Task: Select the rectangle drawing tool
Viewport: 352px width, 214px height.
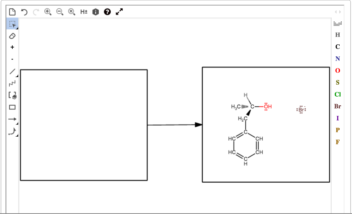Action: [x=12, y=107]
